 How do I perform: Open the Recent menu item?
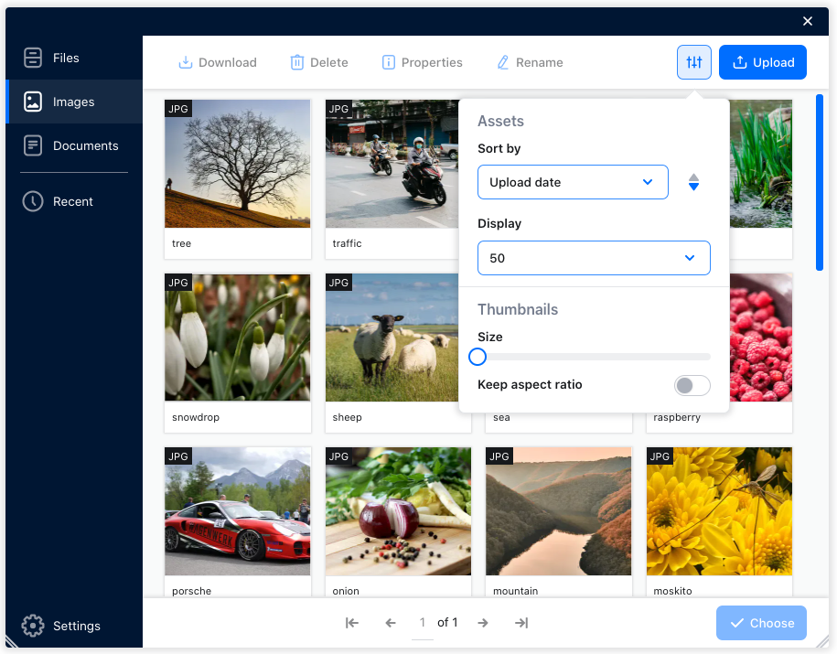[74, 201]
